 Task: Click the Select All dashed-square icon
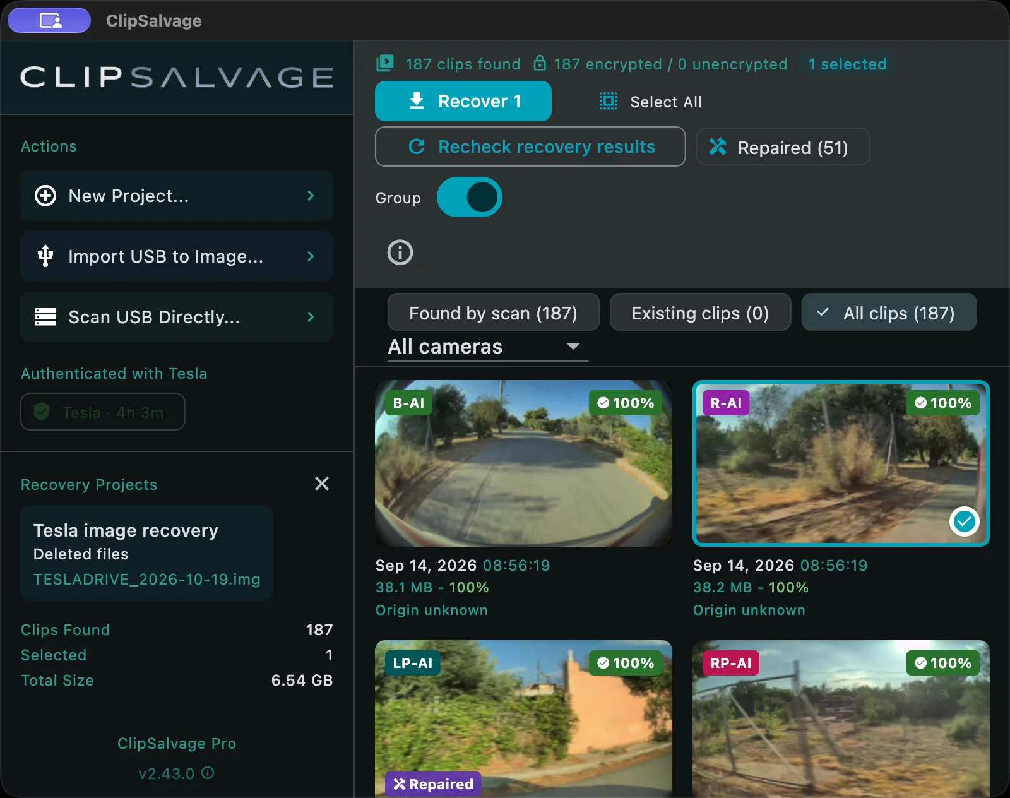[x=609, y=101]
